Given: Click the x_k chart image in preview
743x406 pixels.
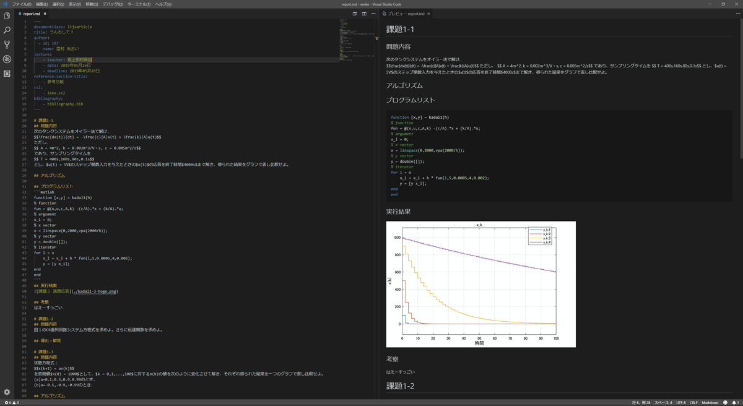Looking at the screenshot, I should coord(481,284).
